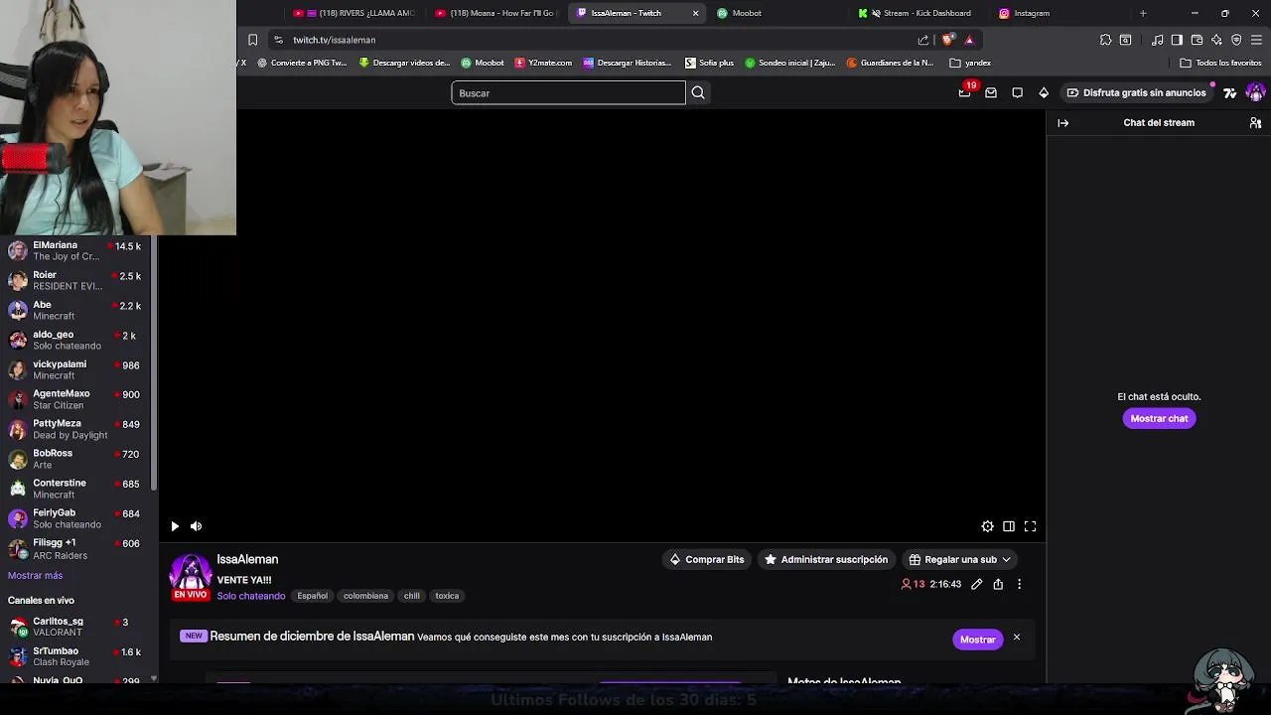Open chat community users icon
Viewport: 1271px width, 715px height.
tap(1255, 123)
